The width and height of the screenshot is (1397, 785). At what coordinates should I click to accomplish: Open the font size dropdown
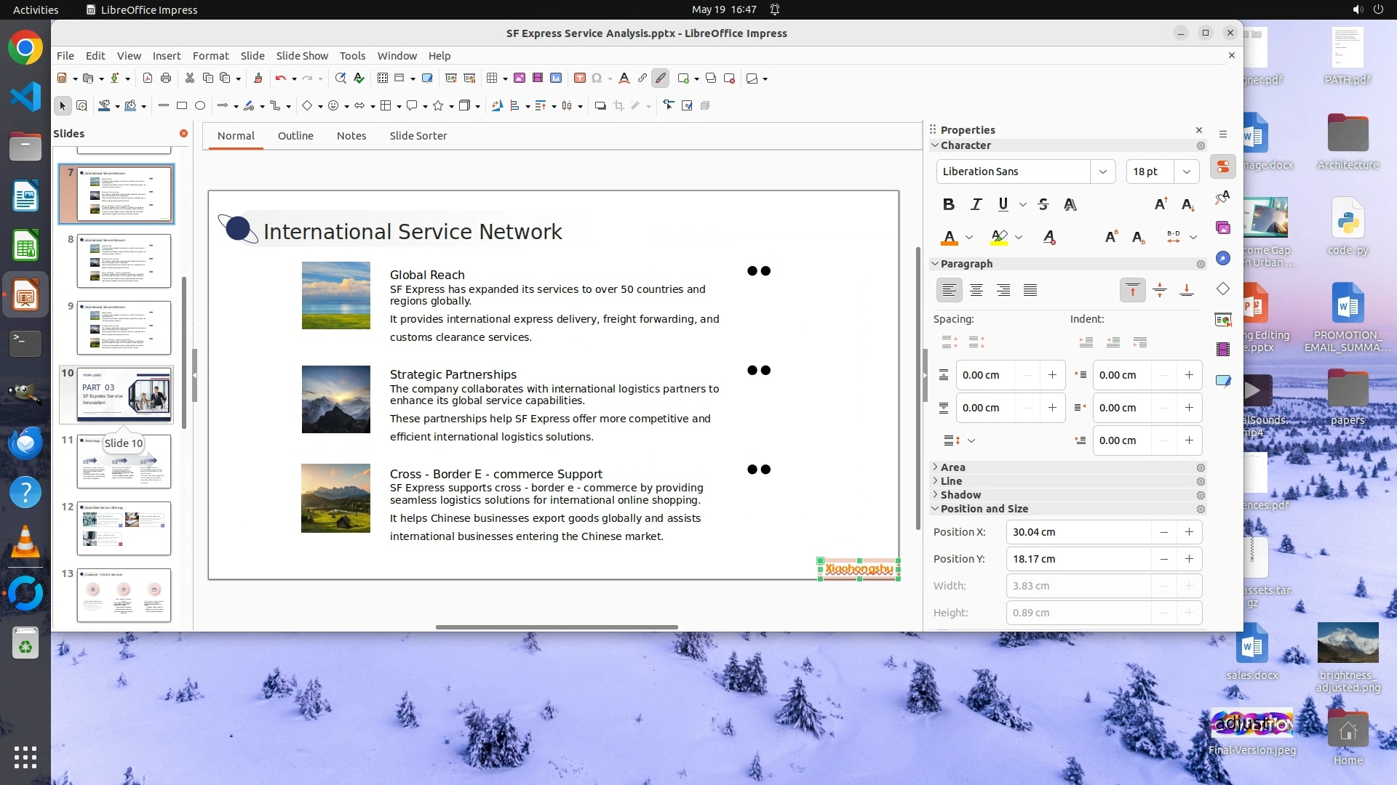[x=1186, y=172]
